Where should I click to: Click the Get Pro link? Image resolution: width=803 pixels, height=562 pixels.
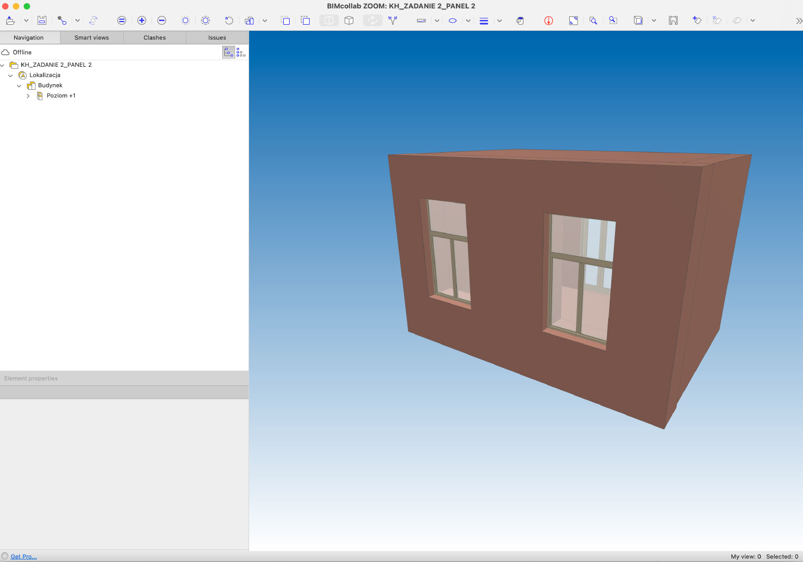coord(24,556)
